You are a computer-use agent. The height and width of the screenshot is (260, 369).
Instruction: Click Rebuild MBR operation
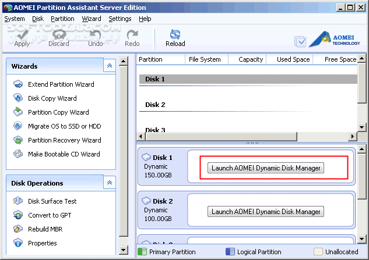[x=46, y=229]
